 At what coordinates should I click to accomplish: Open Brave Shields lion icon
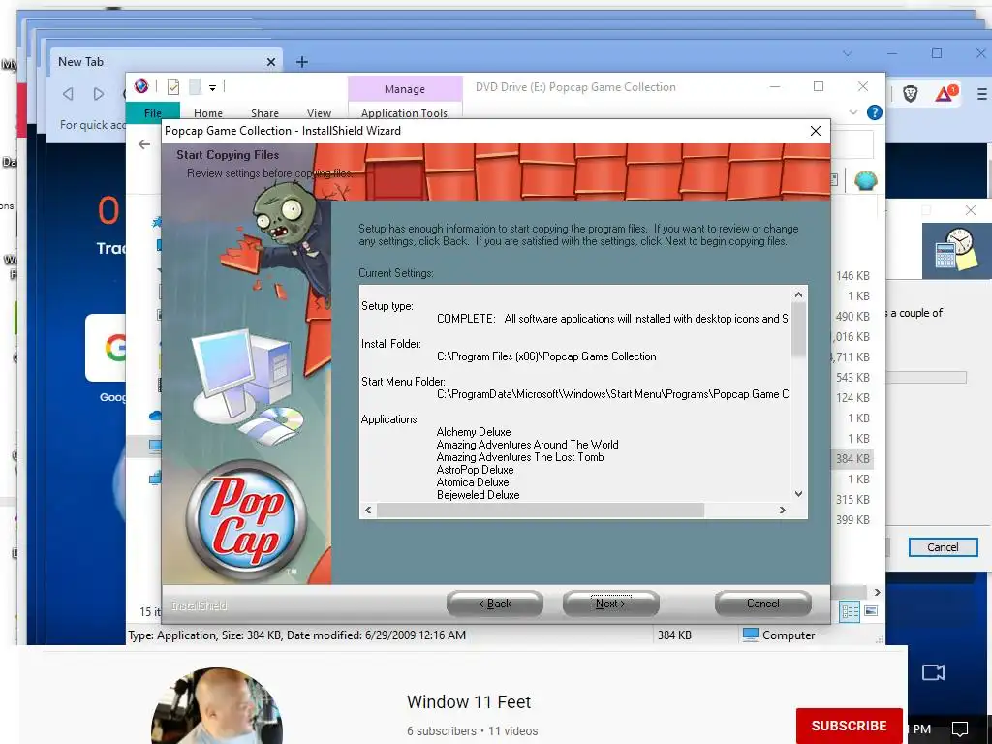[911, 94]
